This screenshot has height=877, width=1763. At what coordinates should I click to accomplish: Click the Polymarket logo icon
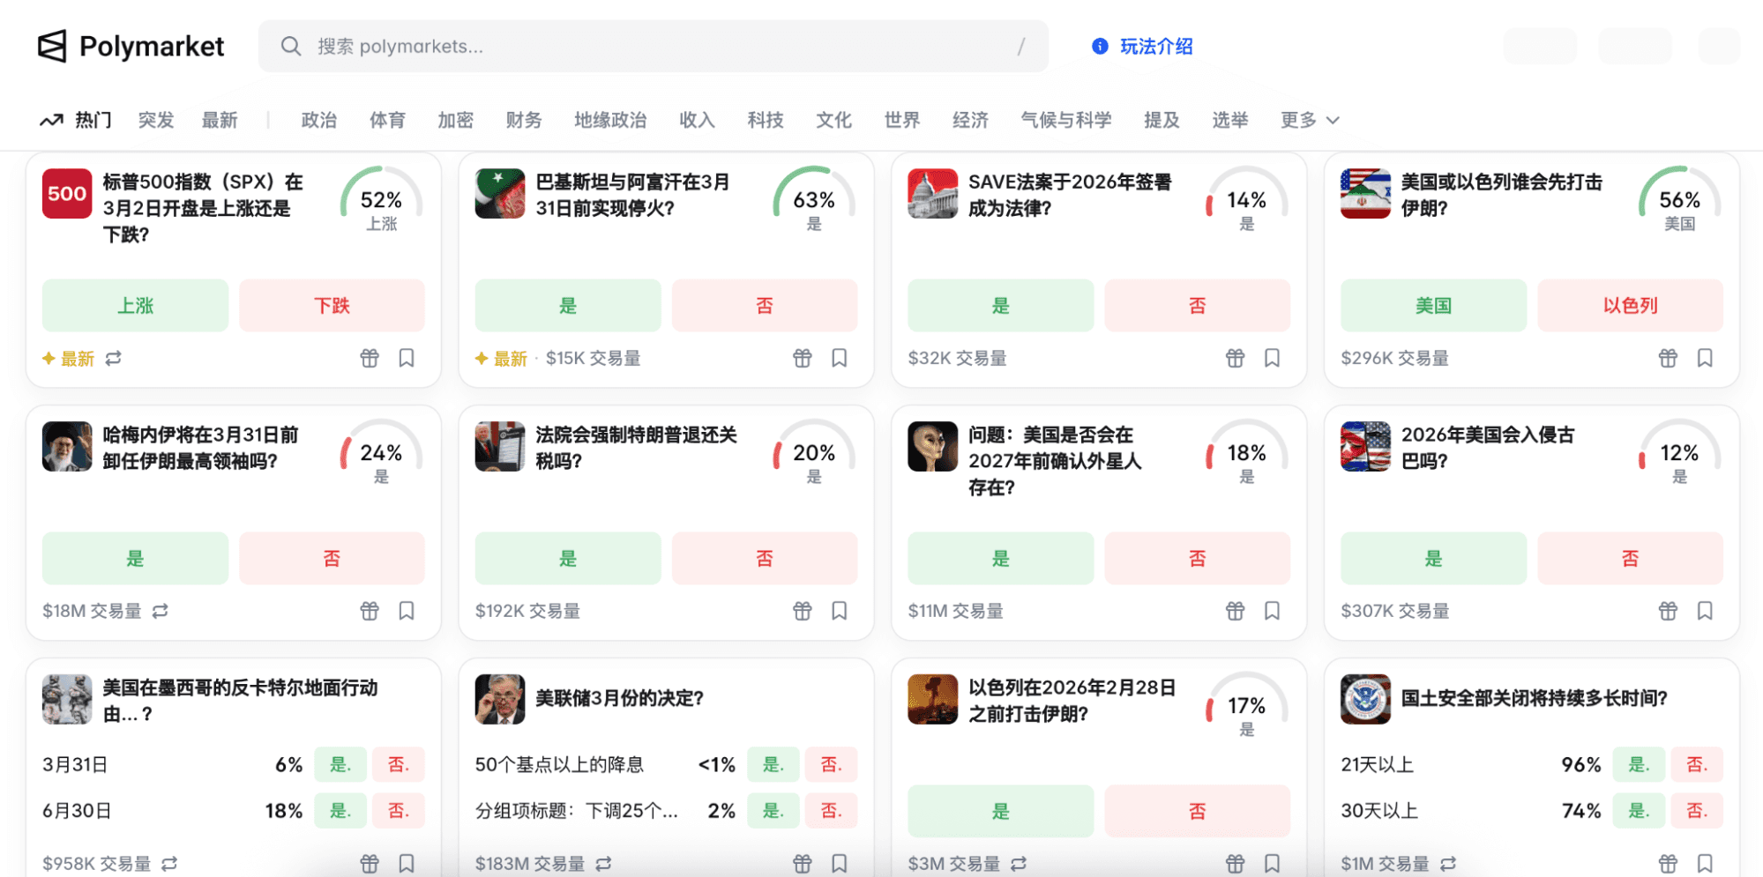point(52,46)
